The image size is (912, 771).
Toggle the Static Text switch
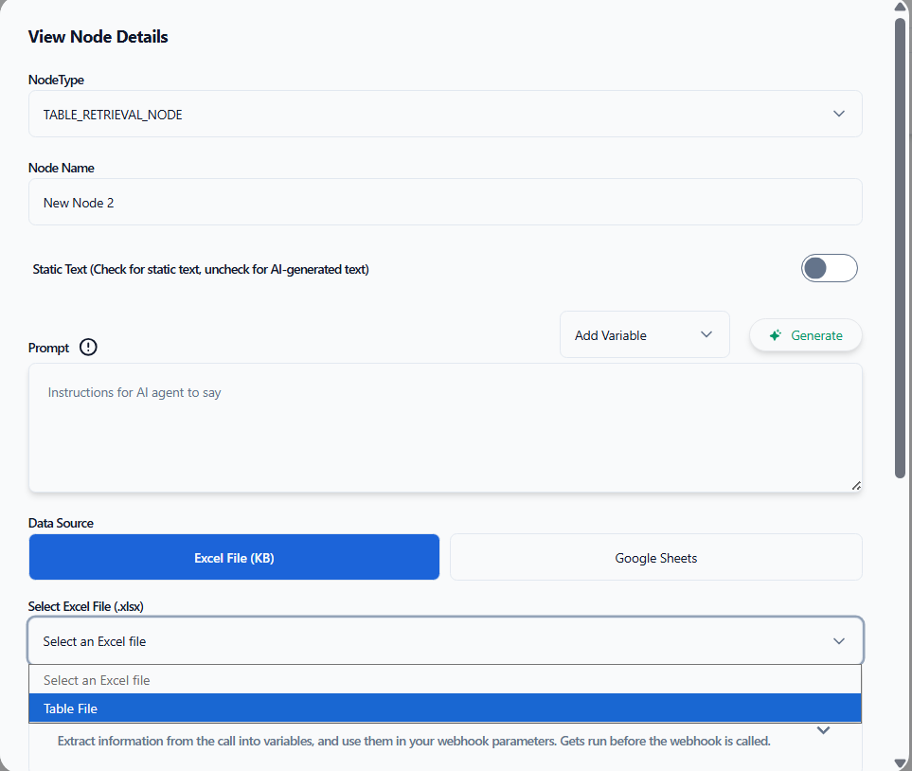829,268
